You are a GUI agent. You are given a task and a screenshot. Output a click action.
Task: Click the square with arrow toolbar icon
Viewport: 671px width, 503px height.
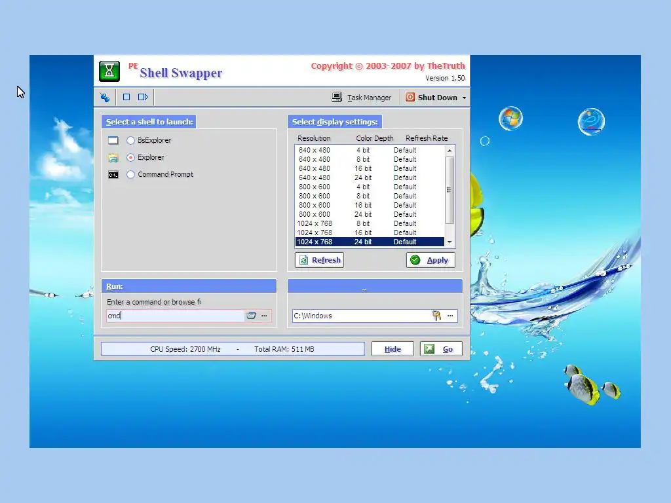coord(143,97)
